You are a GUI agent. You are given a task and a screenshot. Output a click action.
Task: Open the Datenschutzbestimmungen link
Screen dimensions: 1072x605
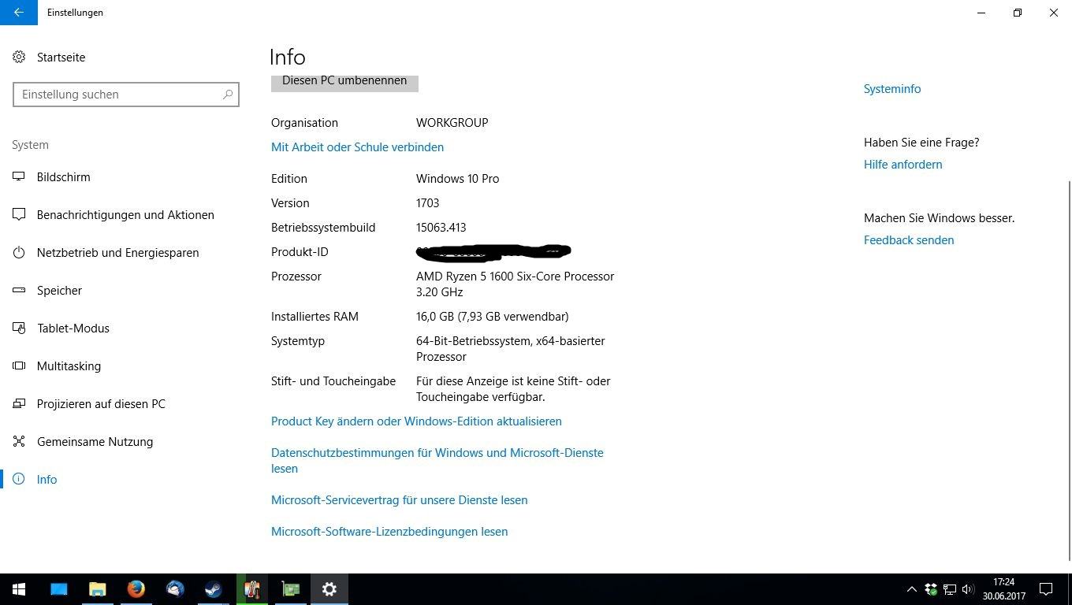click(x=437, y=461)
